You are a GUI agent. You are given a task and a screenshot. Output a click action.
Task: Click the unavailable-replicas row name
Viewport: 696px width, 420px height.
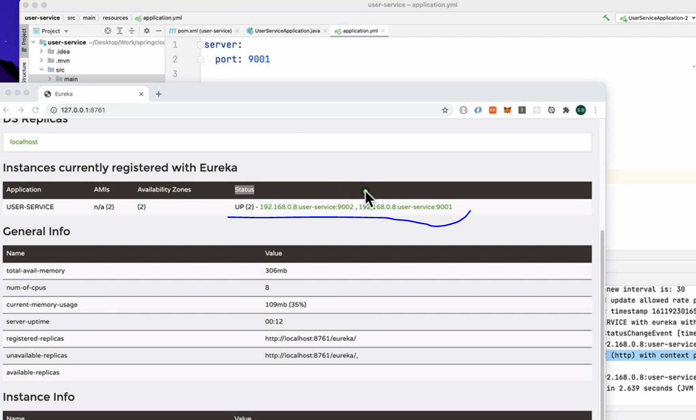tap(37, 355)
